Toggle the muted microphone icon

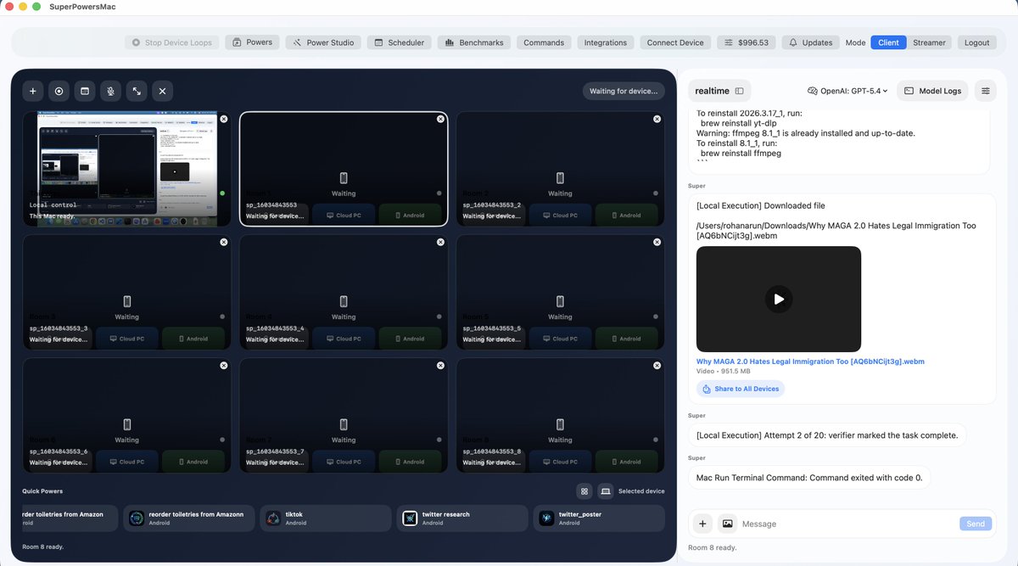tap(110, 91)
